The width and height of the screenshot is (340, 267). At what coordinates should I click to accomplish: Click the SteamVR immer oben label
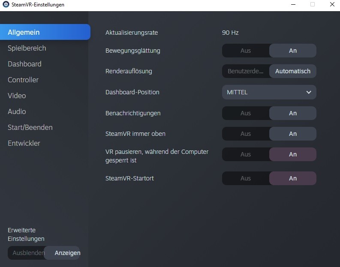(x=135, y=134)
